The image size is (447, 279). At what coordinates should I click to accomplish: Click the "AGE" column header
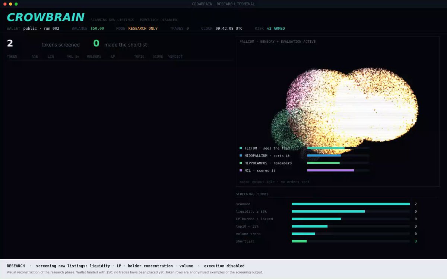tap(35, 57)
